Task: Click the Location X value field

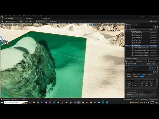Action: [x=143, y=81]
